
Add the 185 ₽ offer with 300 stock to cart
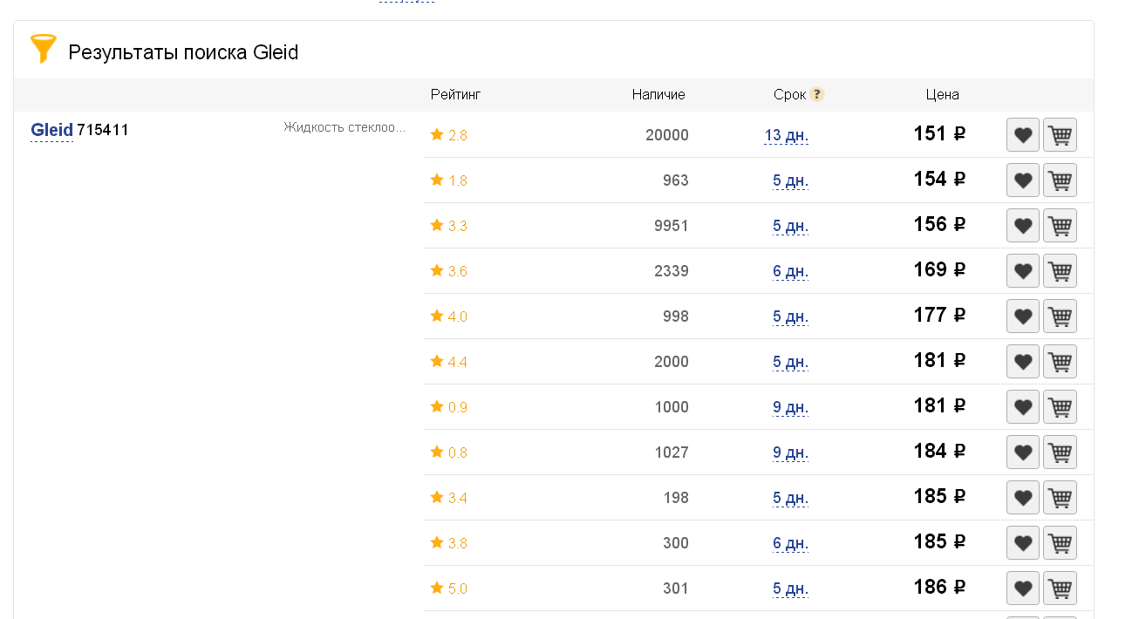(1061, 543)
